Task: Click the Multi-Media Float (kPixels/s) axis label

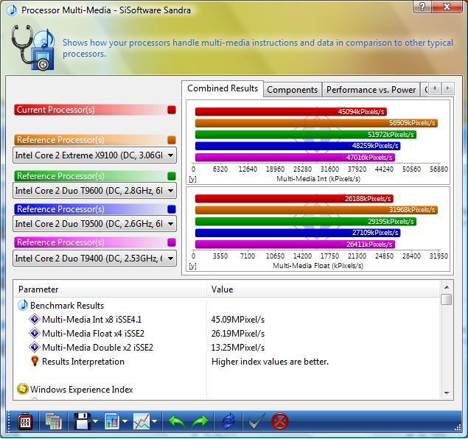Action: (x=318, y=265)
